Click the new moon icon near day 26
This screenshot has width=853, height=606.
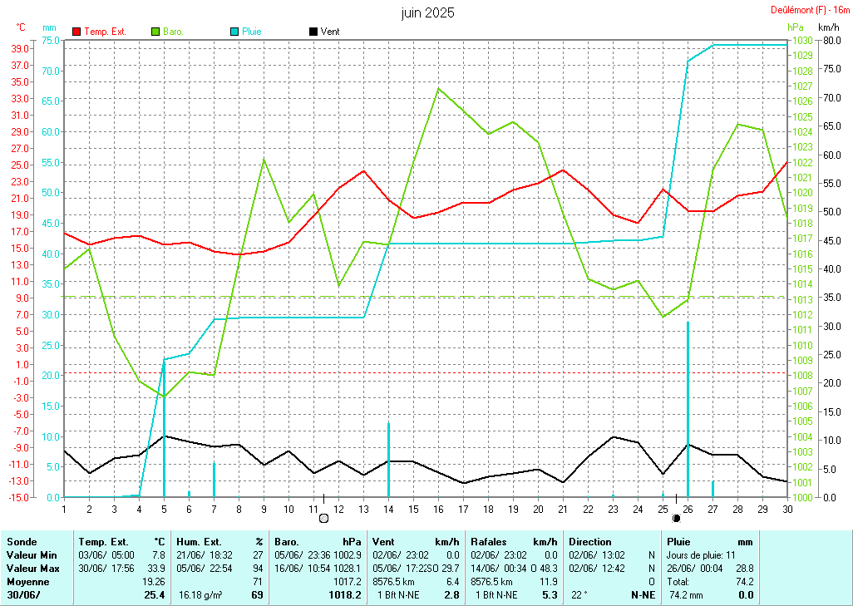click(676, 518)
